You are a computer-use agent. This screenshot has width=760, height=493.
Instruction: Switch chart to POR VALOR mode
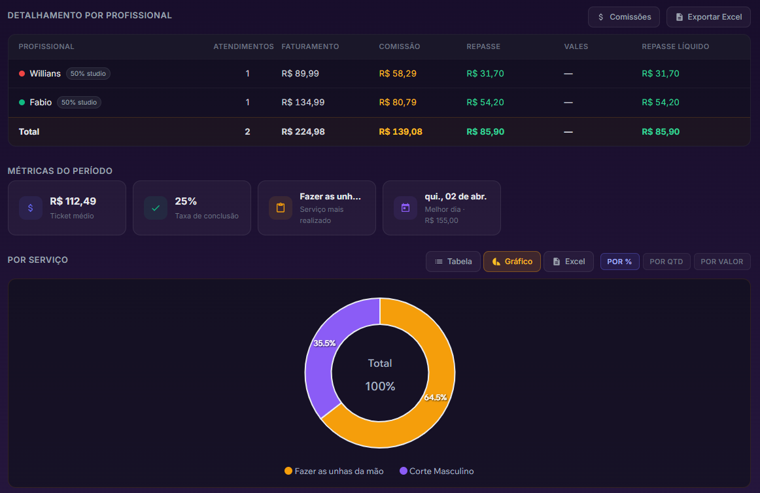click(x=721, y=262)
